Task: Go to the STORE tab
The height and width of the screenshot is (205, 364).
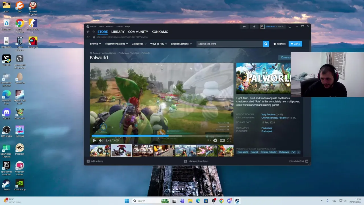Action: pyautogui.click(x=102, y=32)
